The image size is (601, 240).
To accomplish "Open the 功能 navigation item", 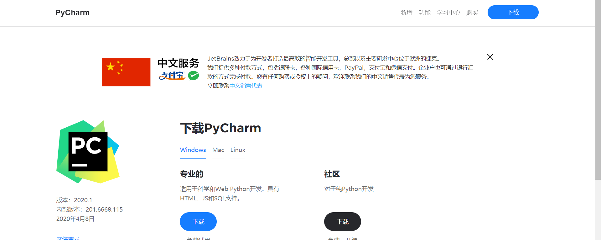I will [425, 12].
